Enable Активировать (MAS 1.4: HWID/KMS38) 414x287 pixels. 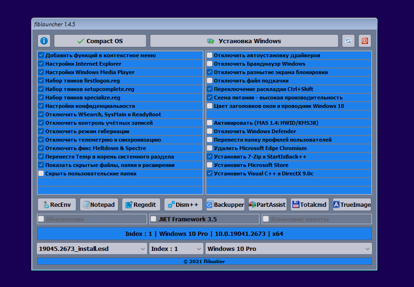coord(210,123)
